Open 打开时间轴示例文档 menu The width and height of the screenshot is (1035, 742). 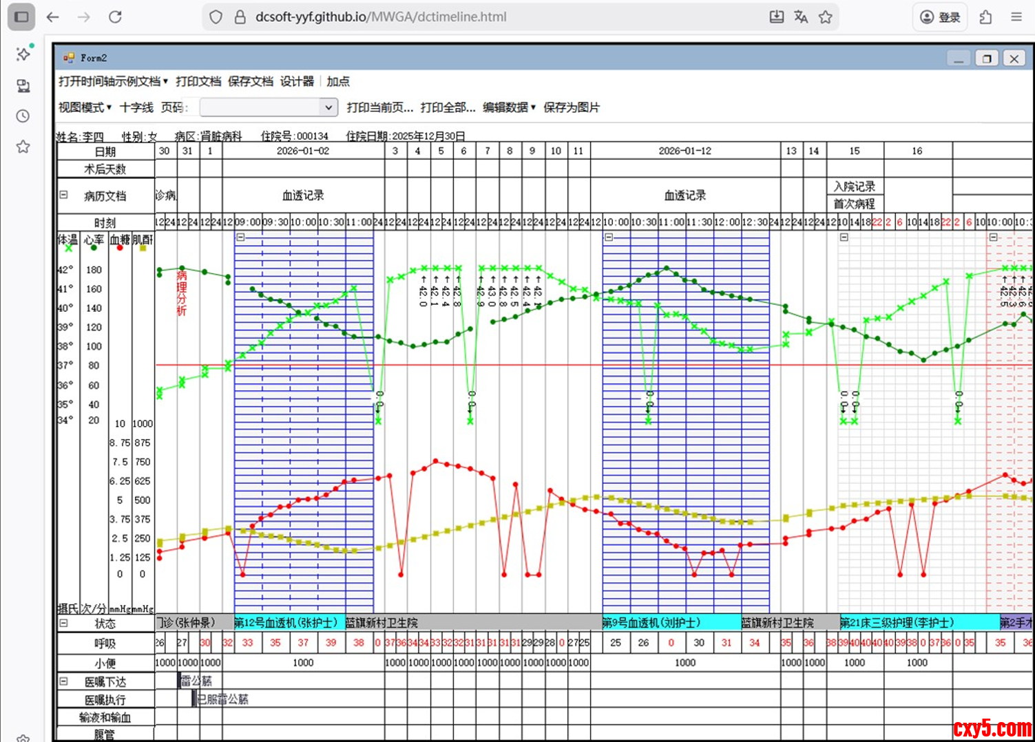pyautogui.click(x=113, y=81)
